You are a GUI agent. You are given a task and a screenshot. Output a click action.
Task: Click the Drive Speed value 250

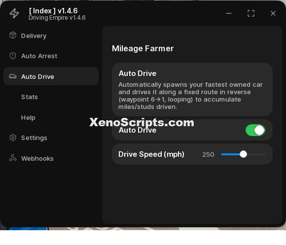(x=208, y=155)
